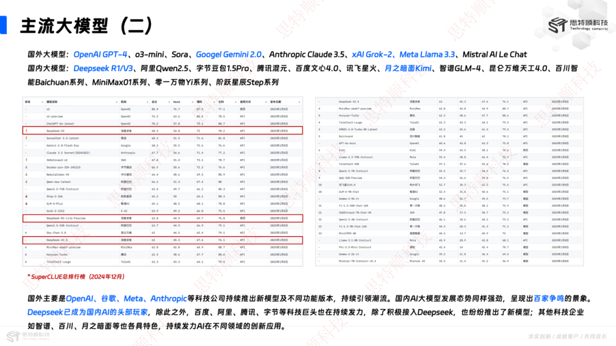This screenshot has width=616, height=346.
Task: Click the GLM-4-9B-Chat model name
Action: click(x=349, y=192)
